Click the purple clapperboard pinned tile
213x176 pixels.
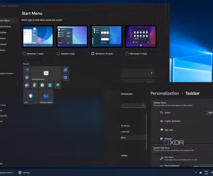tap(27, 85)
